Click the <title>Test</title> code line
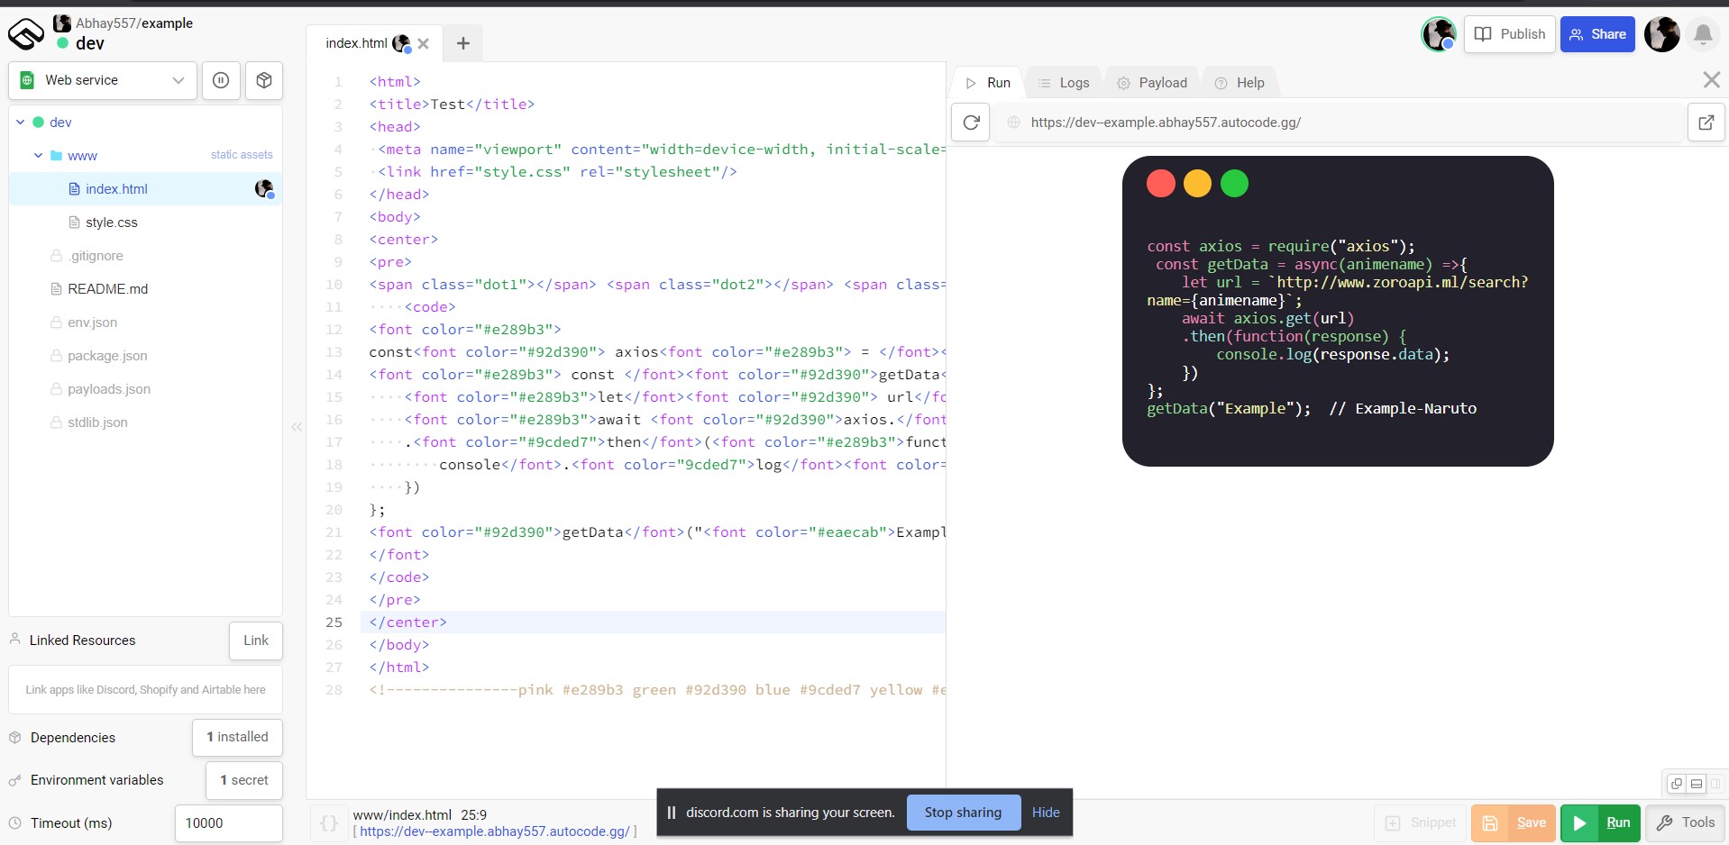The height and width of the screenshot is (845, 1729). (x=452, y=104)
